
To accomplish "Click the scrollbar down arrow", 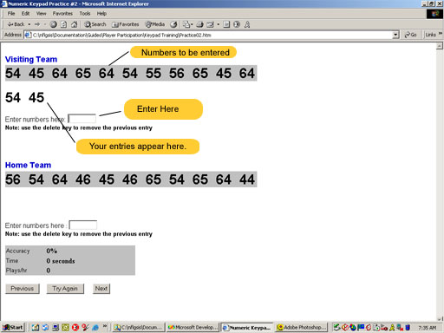I will tap(440, 319).
